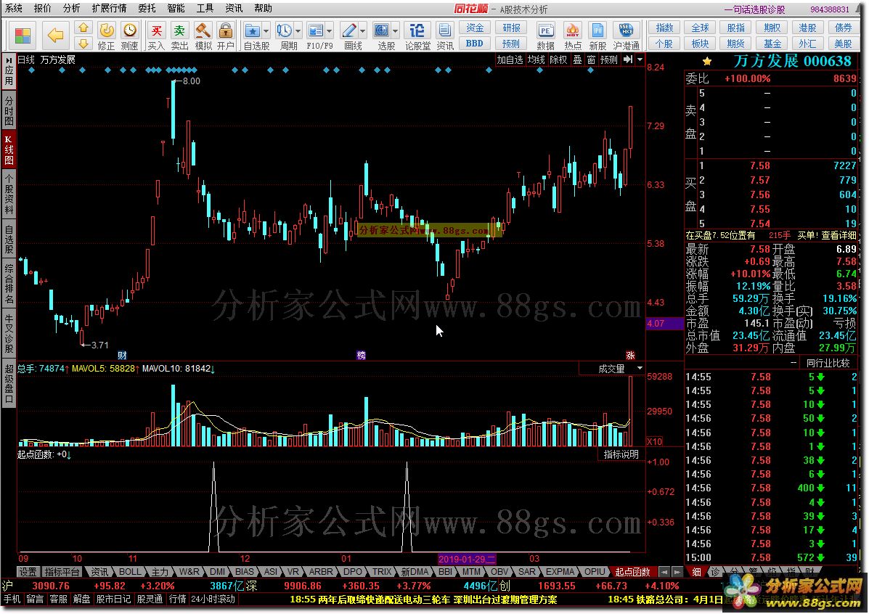Toggle the 均线 moving average display
Screen dimensions: 869x614
536,60
